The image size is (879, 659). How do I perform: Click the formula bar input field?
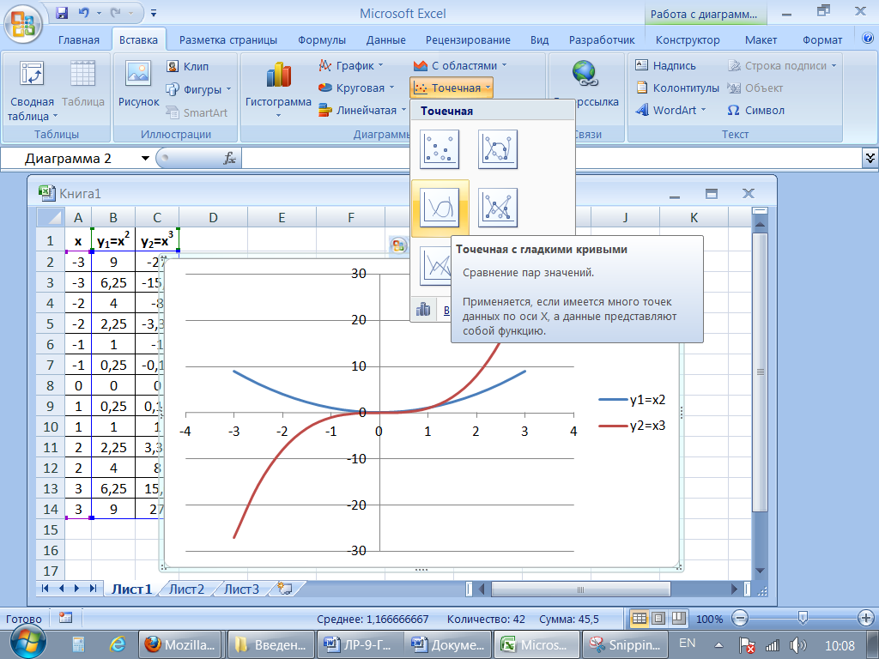point(551,159)
